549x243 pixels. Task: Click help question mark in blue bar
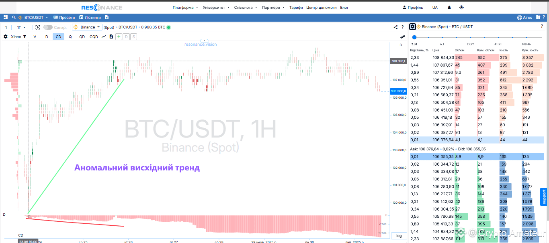pyautogui.click(x=545, y=18)
